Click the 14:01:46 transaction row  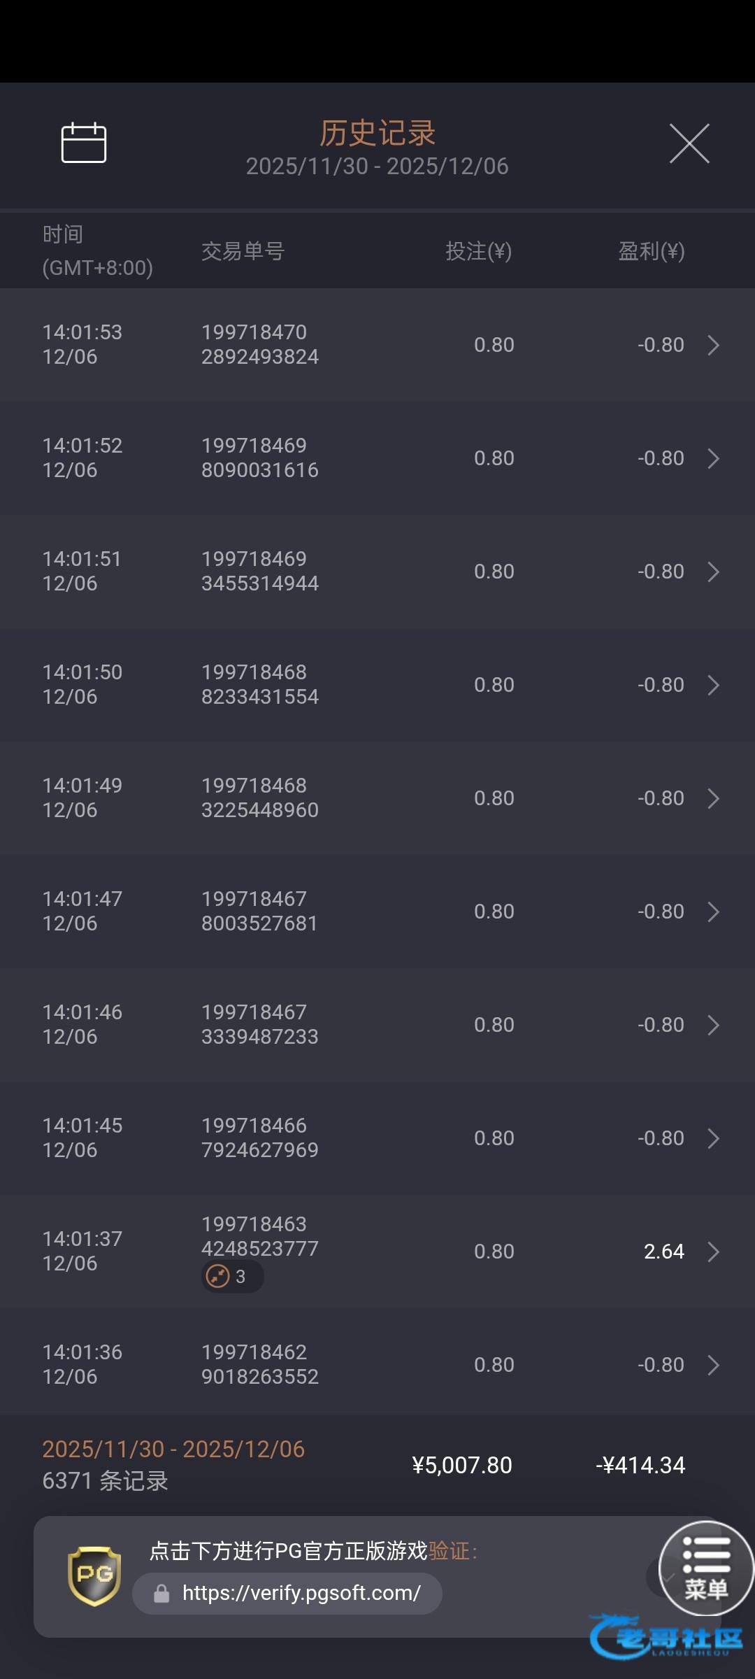click(377, 1025)
